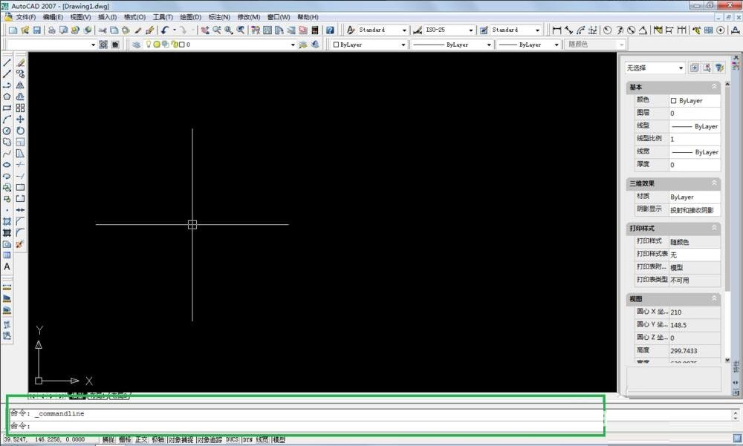This screenshot has height=446, width=743.
Task: Click the New drawing icon
Action: [x=13, y=30]
